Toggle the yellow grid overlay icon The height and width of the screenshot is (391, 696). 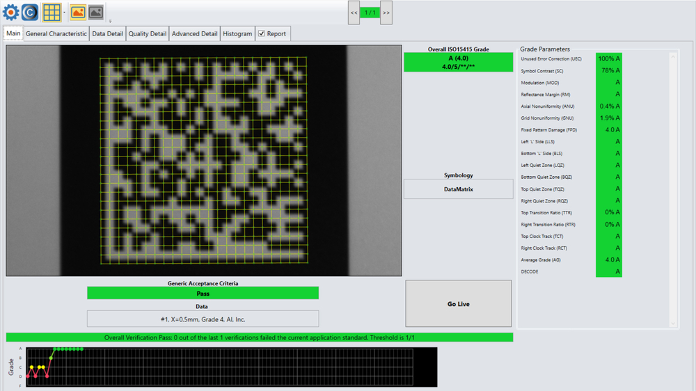point(52,13)
